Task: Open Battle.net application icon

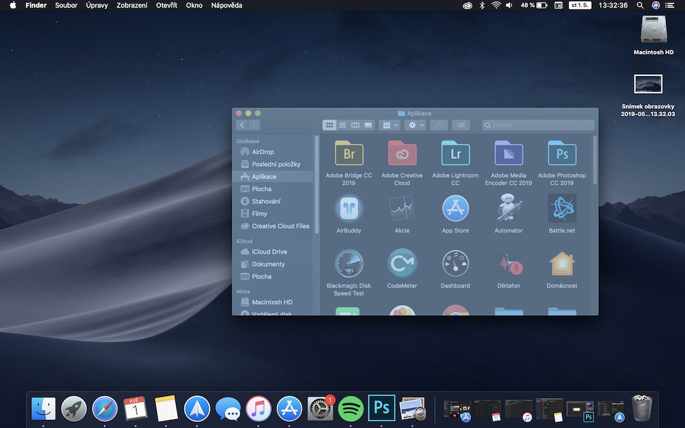Action: click(x=562, y=209)
